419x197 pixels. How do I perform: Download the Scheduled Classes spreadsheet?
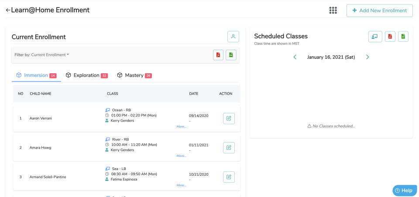pos(403,37)
